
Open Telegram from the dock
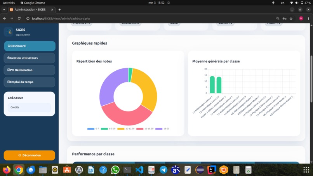[163, 170]
